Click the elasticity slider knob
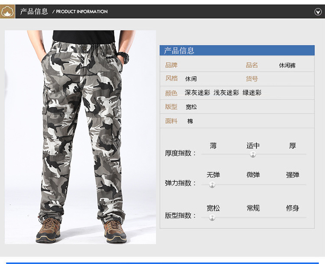The height and width of the screenshot is (264, 325). click(212, 184)
